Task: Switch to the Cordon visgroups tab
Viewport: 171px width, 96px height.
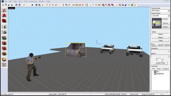Action: pyautogui.click(x=165, y=69)
